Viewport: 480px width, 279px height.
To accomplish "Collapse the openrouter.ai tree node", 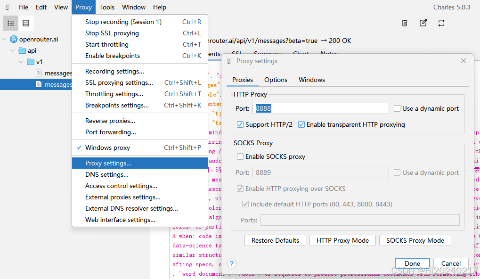I will [x=4, y=39].
